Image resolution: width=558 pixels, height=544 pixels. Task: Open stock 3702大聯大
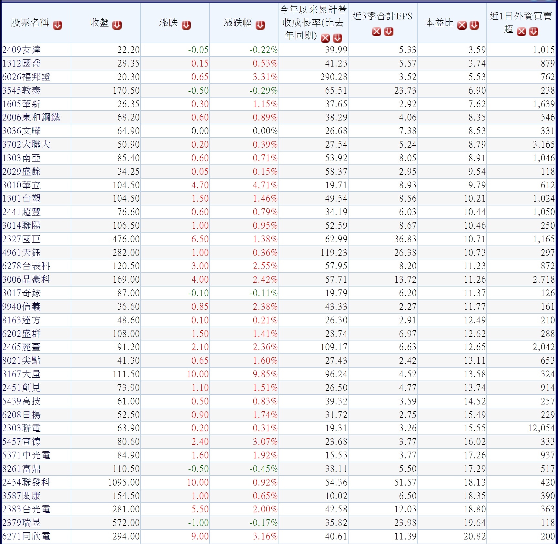click(26, 144)
